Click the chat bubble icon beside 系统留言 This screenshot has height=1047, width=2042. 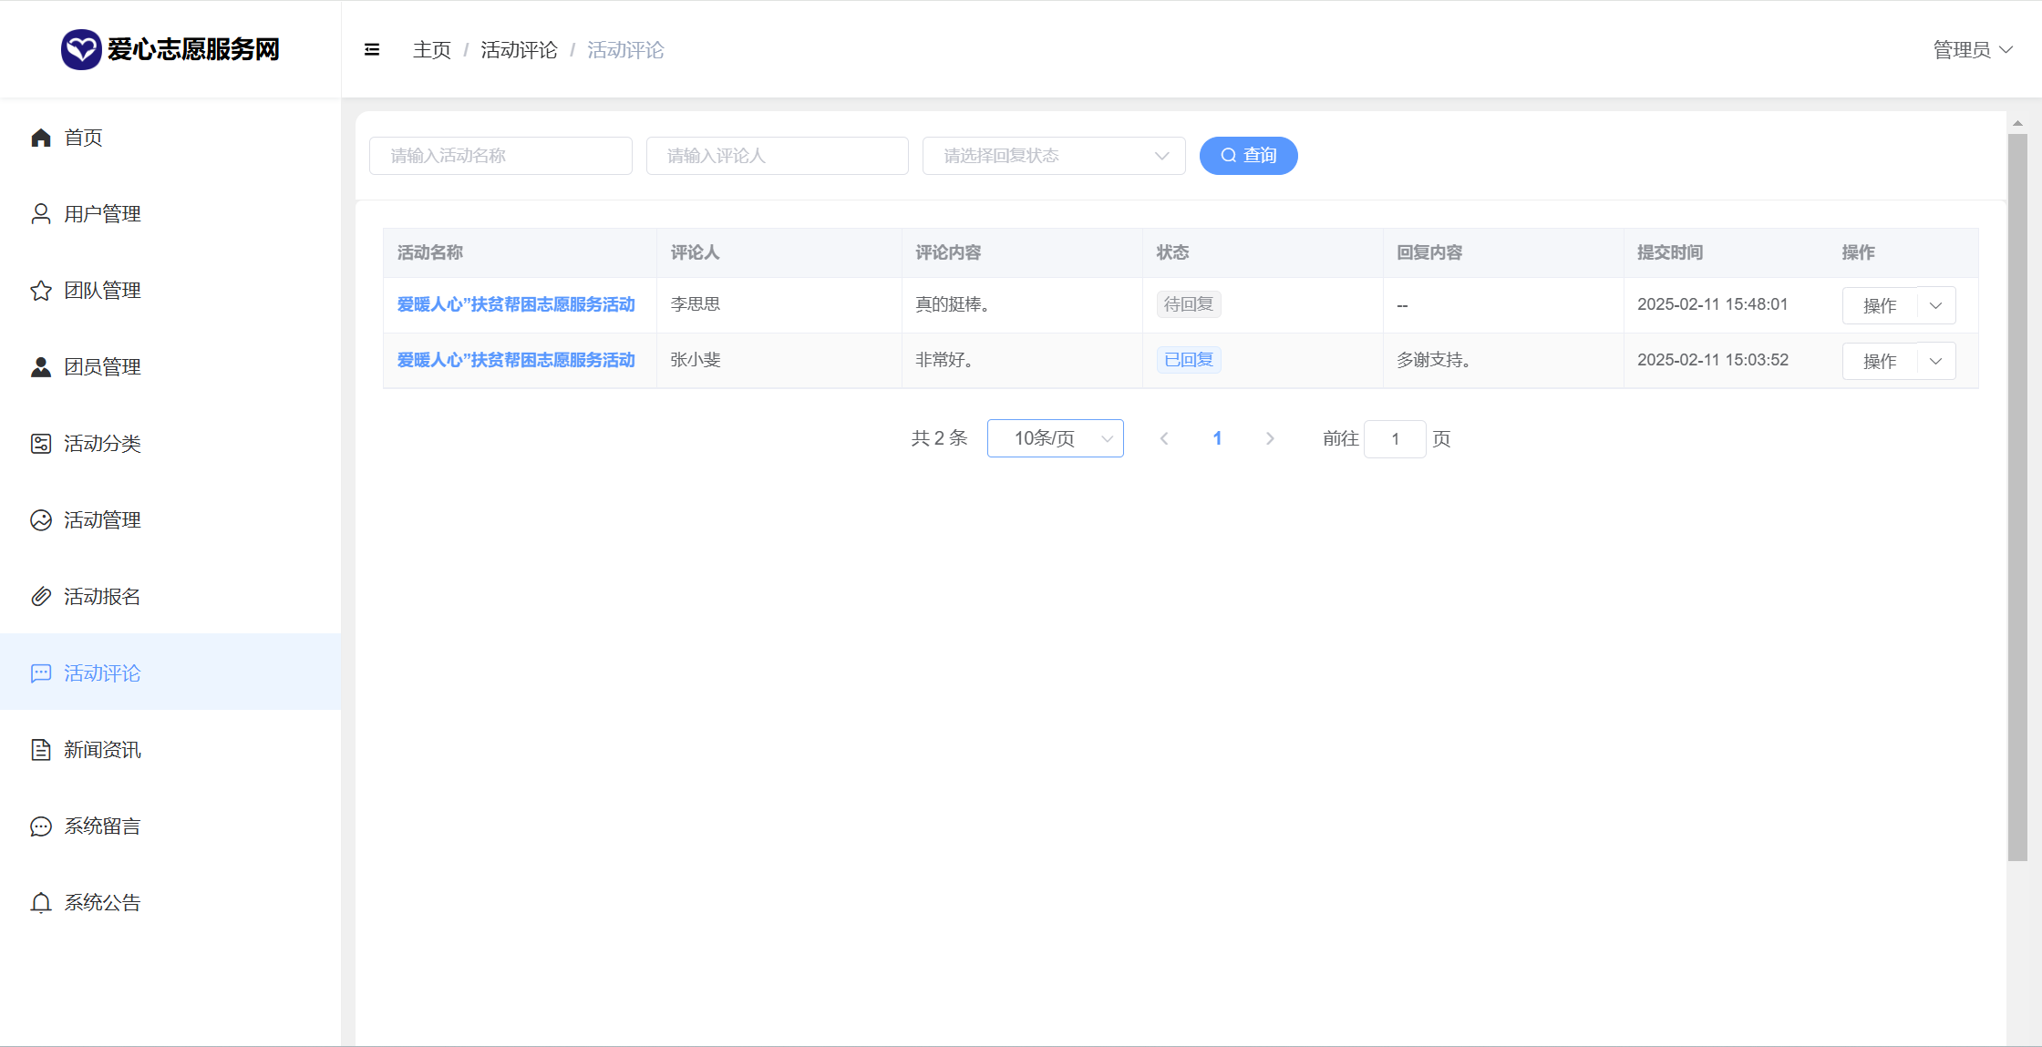(41, 826)
